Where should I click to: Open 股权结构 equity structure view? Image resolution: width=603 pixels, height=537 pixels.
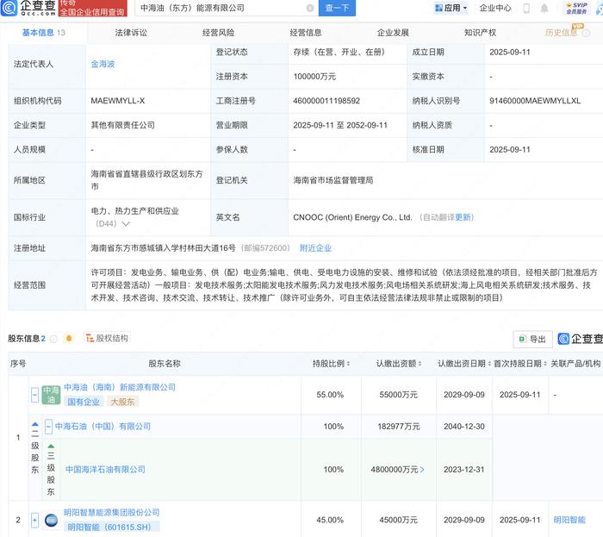pos(106,339)
